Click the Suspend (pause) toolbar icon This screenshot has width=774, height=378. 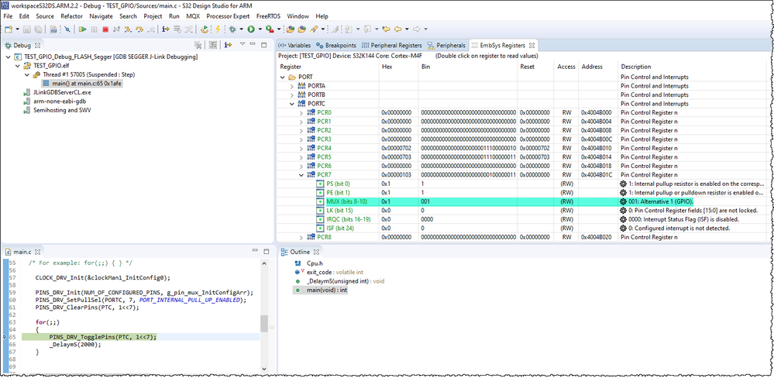[x=94, y=29]
